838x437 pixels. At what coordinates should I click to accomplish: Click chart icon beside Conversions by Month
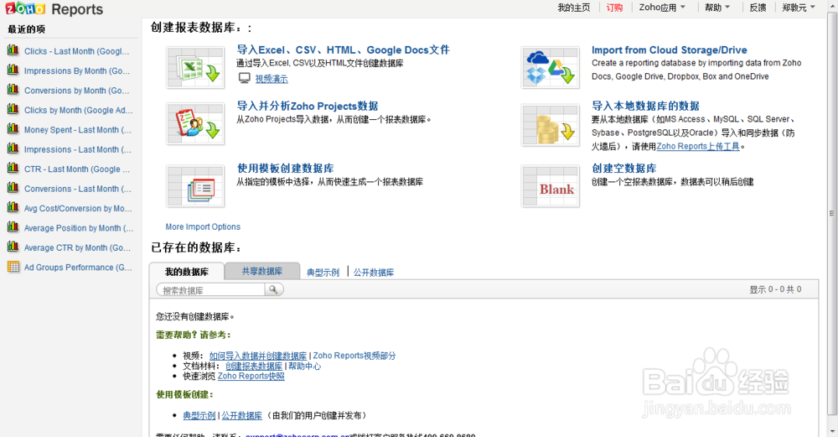13,89
